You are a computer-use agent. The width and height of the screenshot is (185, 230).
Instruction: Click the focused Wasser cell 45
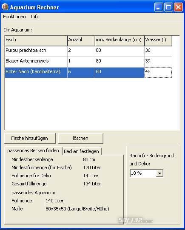(158, 73)
